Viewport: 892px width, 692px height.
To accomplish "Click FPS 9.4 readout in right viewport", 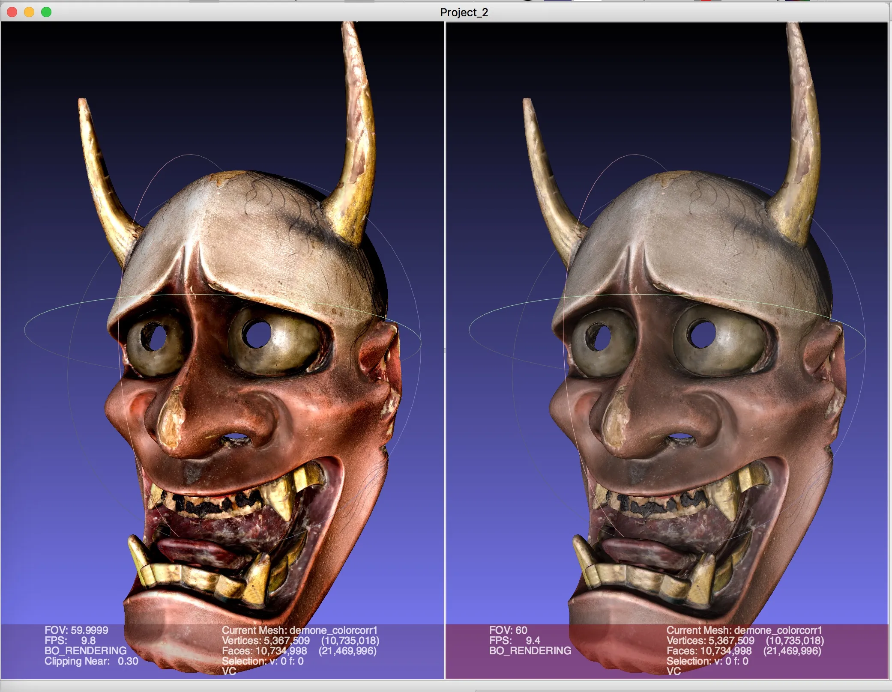I will [515, 641].
